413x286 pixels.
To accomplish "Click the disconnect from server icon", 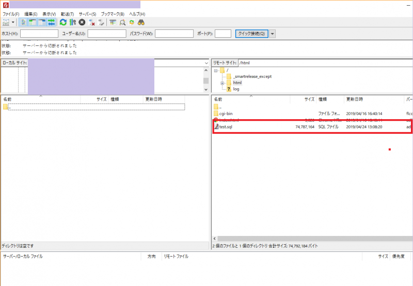I will (91, 22).
